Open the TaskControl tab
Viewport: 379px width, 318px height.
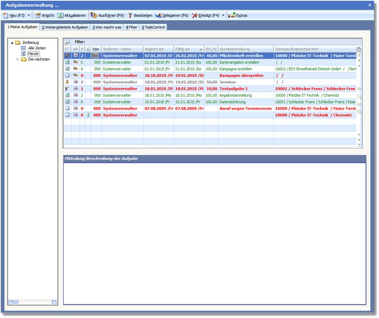[153, 27]
